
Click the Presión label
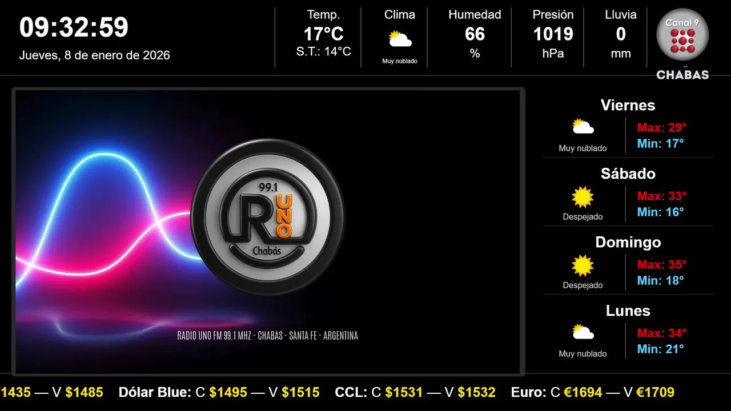pyautogui.click(x=553, y=15)
